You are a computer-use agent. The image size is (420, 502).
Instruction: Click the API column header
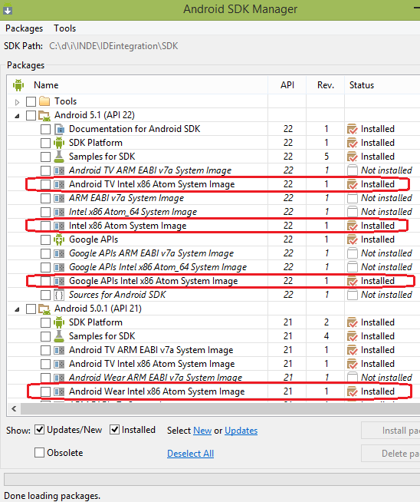[287, 85]
